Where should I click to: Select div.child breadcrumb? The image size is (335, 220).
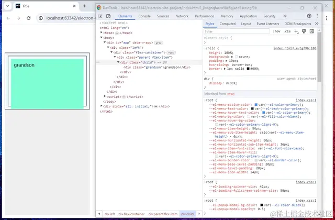tap(187, 214)
